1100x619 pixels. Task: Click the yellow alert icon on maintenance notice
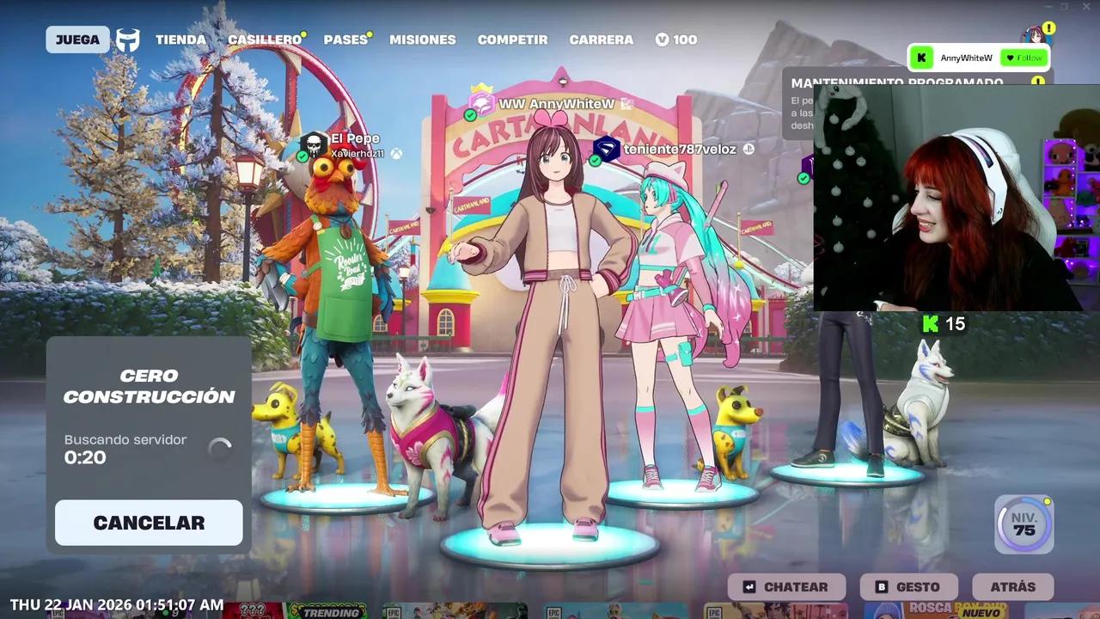pyautogui.click(x=1037, y=83)
